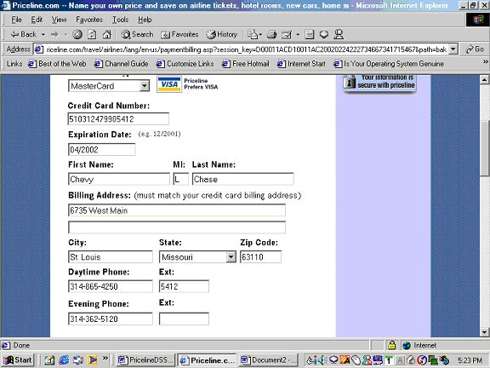Click the City field
The image size is (490, 368).
111,257
